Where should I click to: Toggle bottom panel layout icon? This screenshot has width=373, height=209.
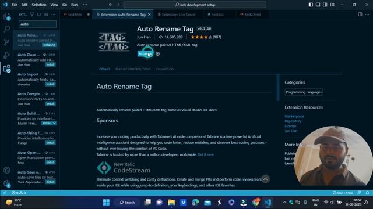click(x=318, y=5)
